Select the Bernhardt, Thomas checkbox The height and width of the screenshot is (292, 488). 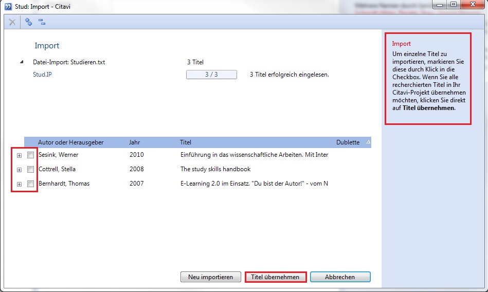click(x=31, y=184)
